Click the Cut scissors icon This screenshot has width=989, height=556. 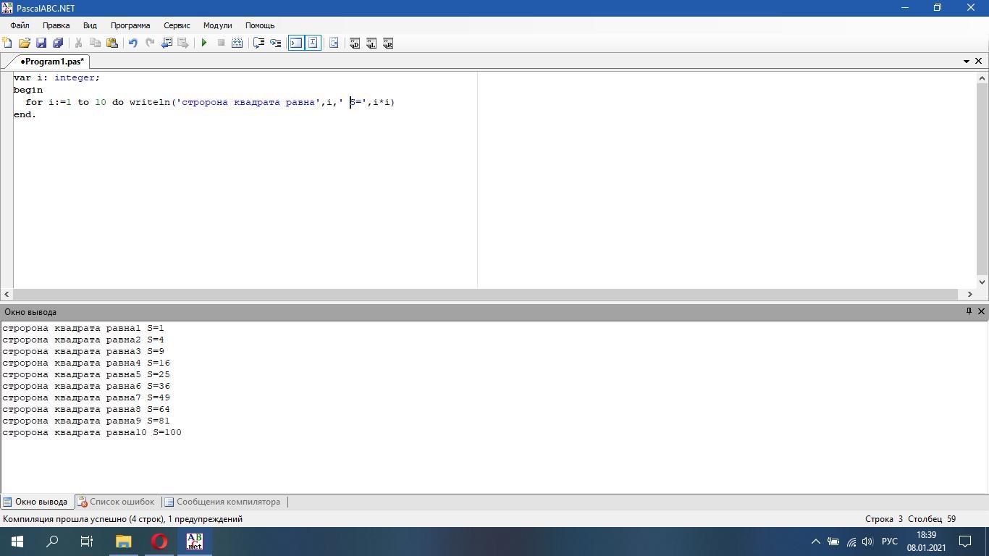[x=78, y=43]
